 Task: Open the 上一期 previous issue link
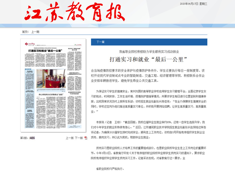35,32
